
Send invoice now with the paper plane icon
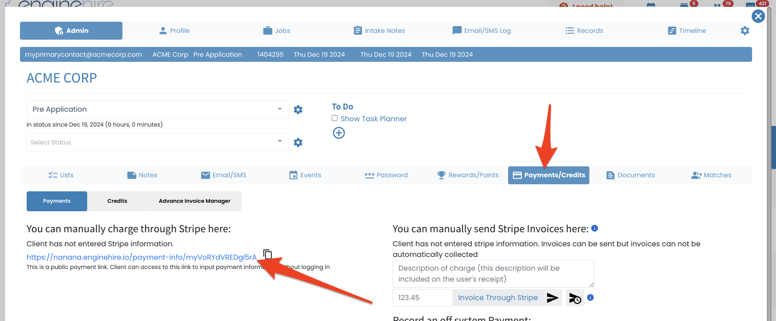552,297
